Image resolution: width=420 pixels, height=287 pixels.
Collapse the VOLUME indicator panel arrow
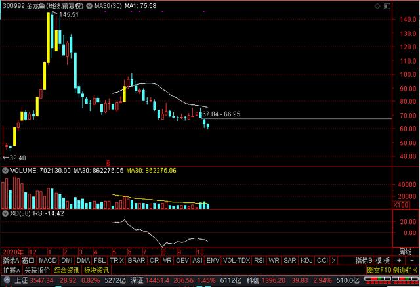(4, 171)
